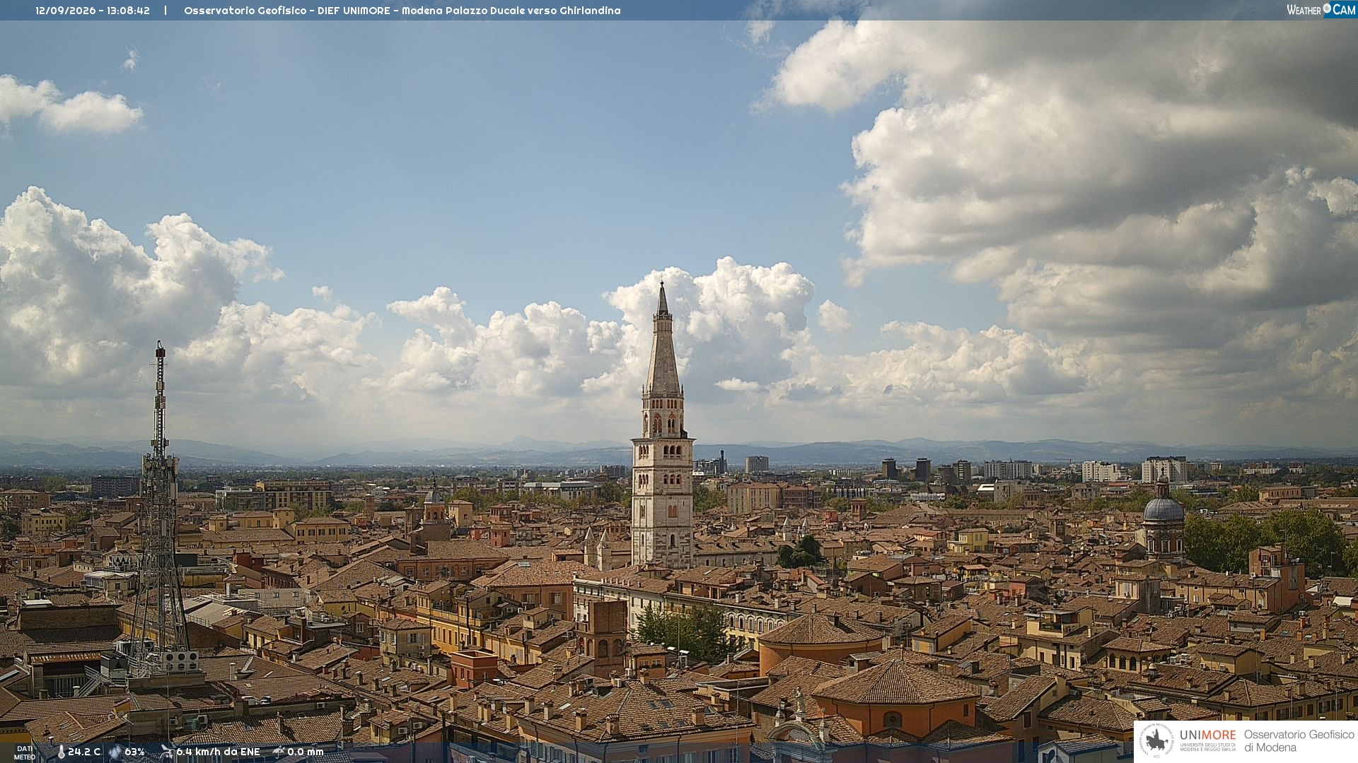This screenshot has width=1358, height=763.
Task: Click the thermometer temperature icon
Action: tap(61, 752)
